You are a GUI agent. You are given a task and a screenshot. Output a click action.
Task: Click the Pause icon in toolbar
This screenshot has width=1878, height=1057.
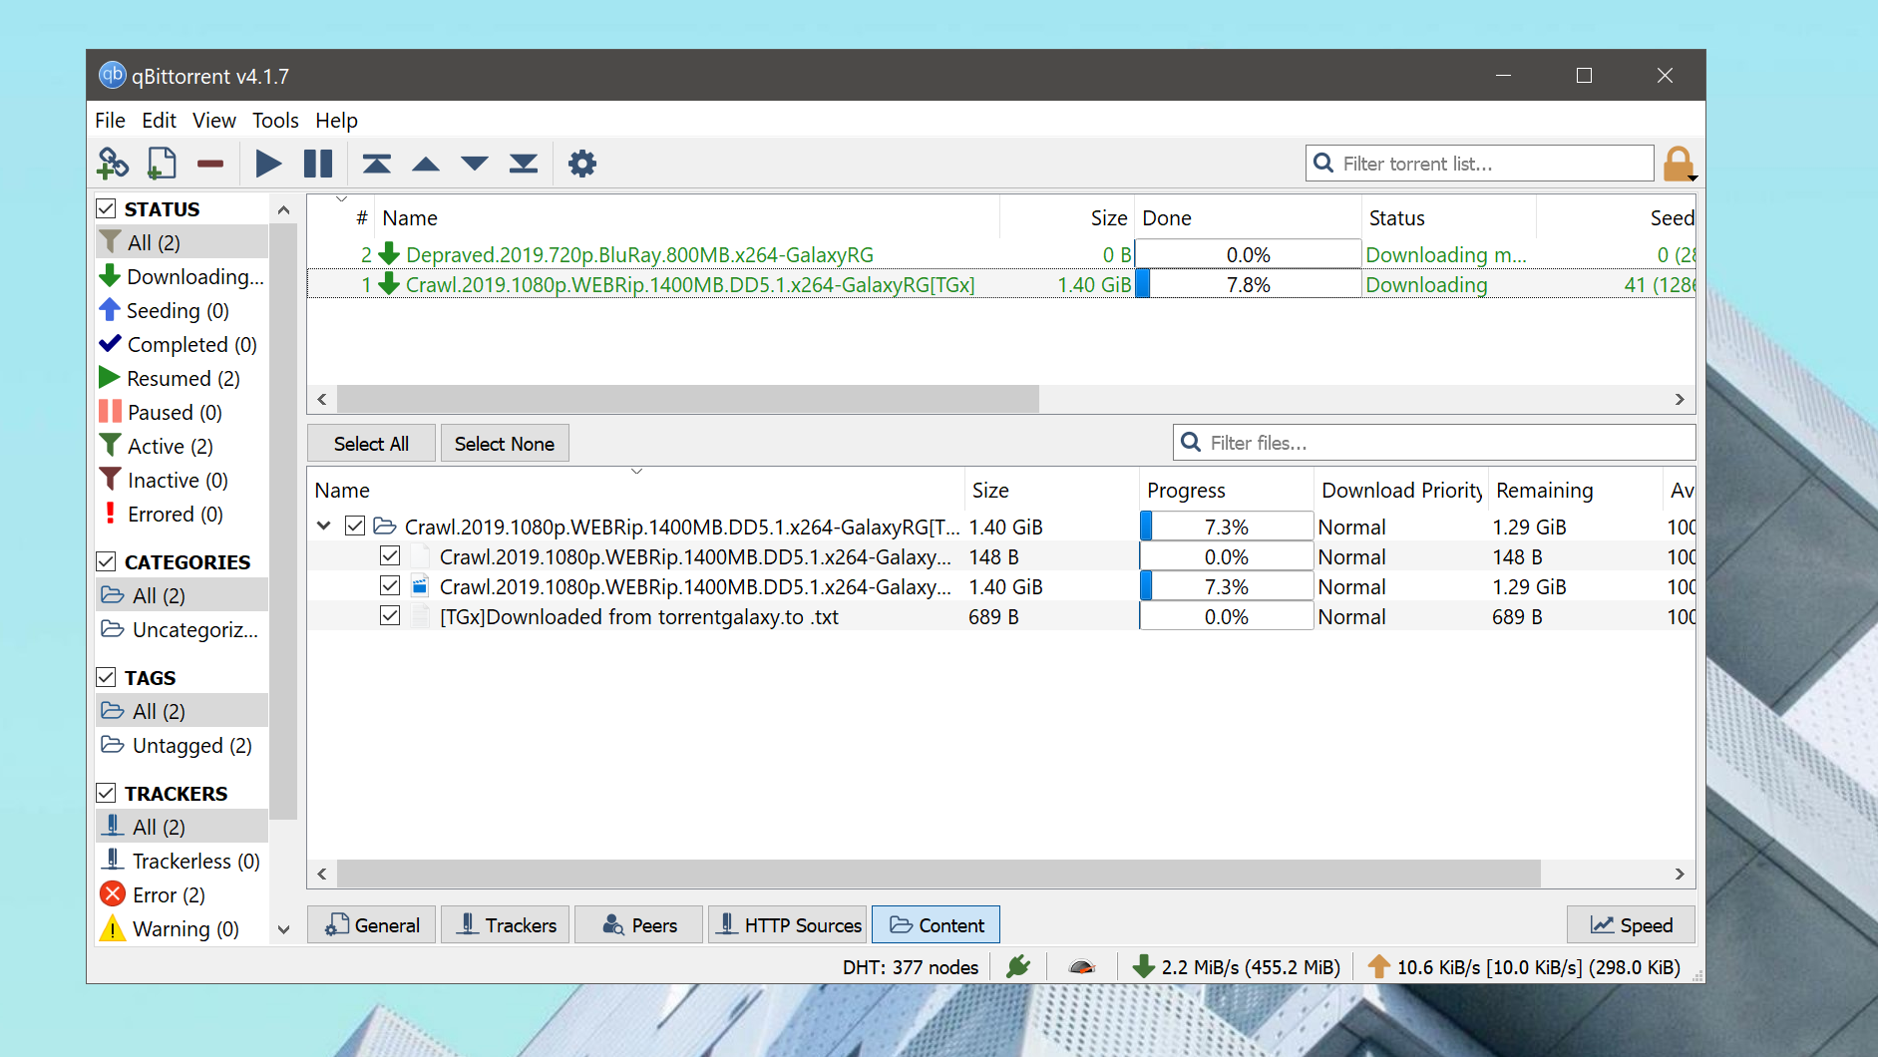coord(318,164)
